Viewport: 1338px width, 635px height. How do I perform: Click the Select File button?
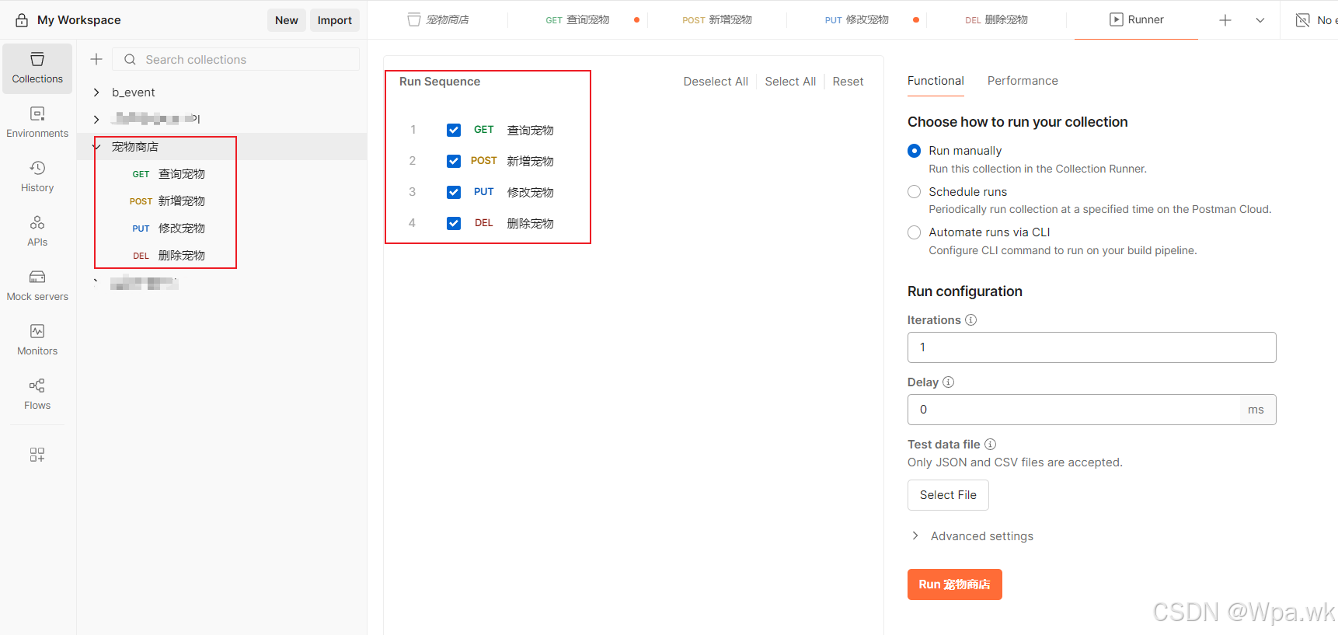pos(948,495)
